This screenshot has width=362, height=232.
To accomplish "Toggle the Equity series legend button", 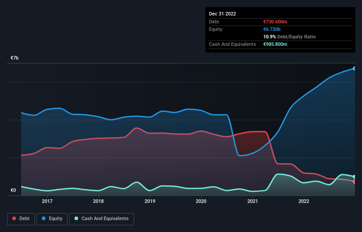I will 52,219.
